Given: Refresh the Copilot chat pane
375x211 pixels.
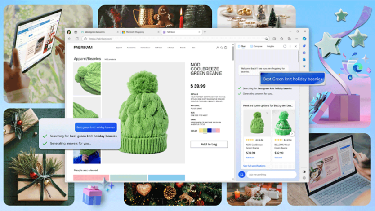Looking at the screenshot, I should (285, 46).
